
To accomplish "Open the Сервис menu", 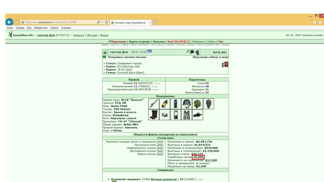I will point(54,28).
